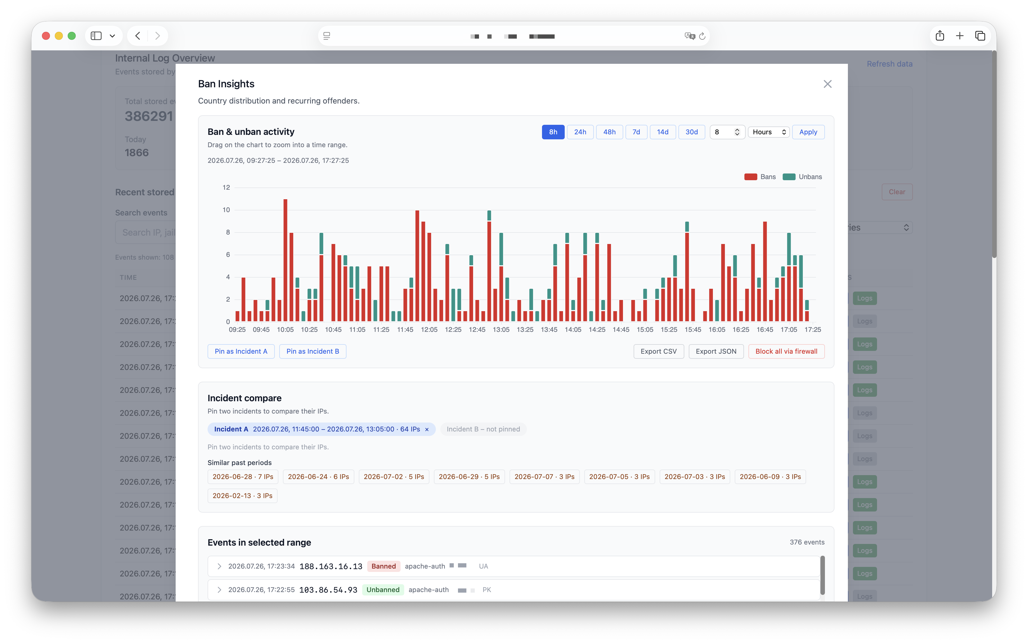Apply the custom time range
The width and height of the screenshot is (1028, 643).
[808, 132]
